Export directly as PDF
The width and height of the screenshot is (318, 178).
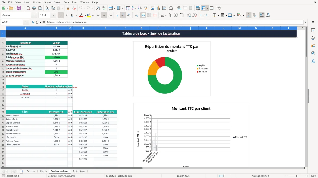pyautogui.click(x=28, y=8)
